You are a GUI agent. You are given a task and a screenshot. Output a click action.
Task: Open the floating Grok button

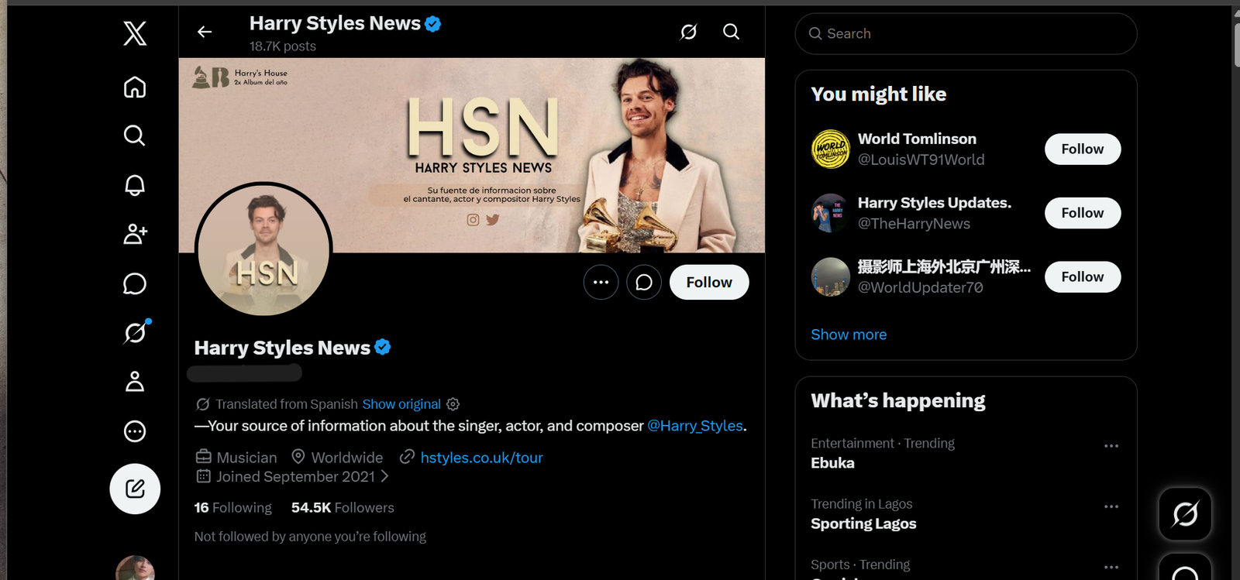[x=1185, y=514]
